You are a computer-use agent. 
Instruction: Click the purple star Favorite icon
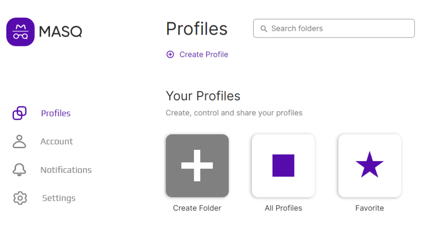370,165
